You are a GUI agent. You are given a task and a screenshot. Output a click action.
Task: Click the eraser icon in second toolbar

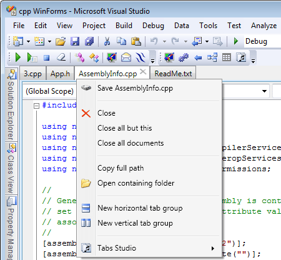[x=61, y=57]
